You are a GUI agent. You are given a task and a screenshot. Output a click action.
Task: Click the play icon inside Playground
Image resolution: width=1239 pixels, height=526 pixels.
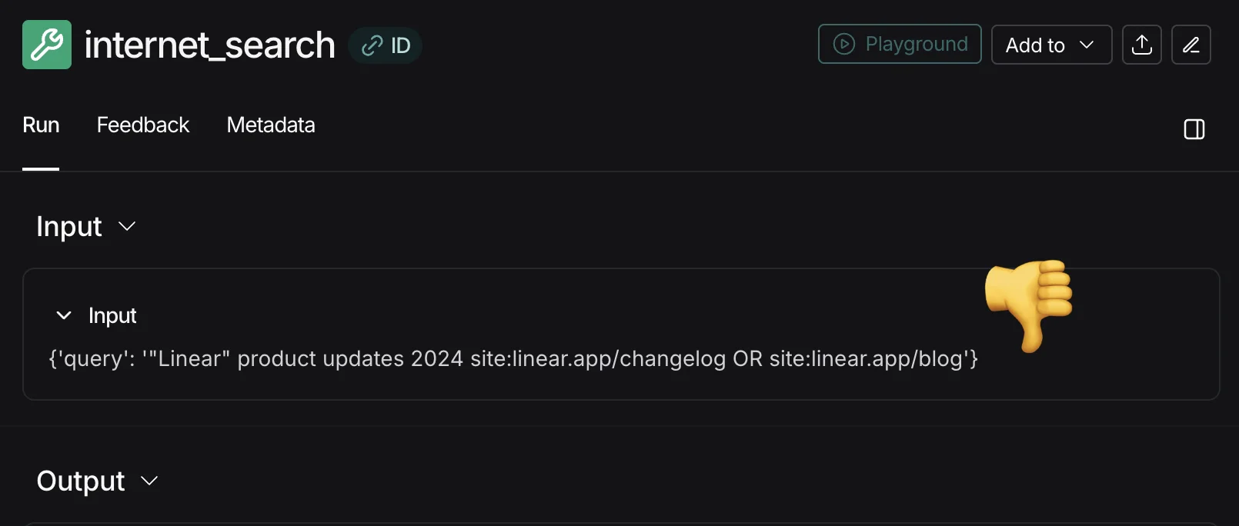click(x=844, y=45)
